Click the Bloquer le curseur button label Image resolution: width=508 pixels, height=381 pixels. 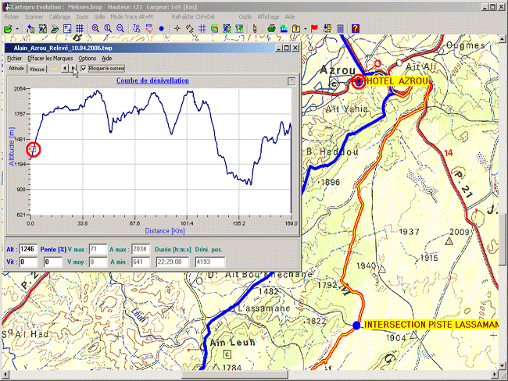tap(106, 69)
